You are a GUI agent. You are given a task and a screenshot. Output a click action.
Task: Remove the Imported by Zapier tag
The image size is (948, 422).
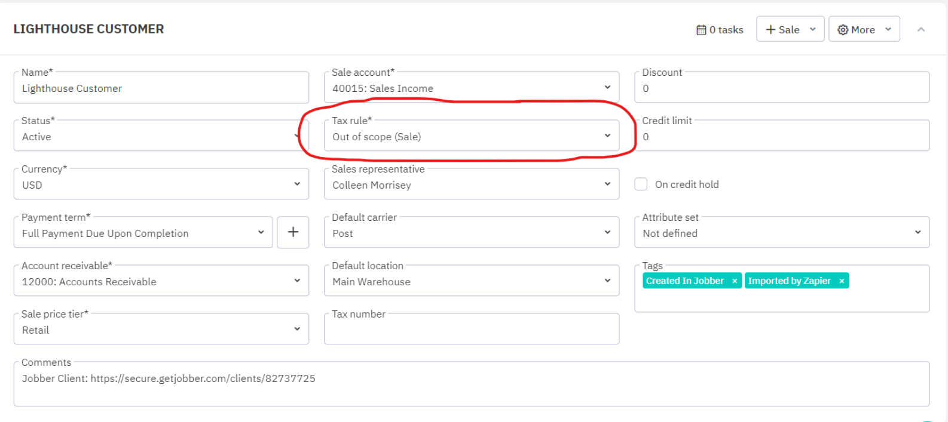tap(842, 281)
